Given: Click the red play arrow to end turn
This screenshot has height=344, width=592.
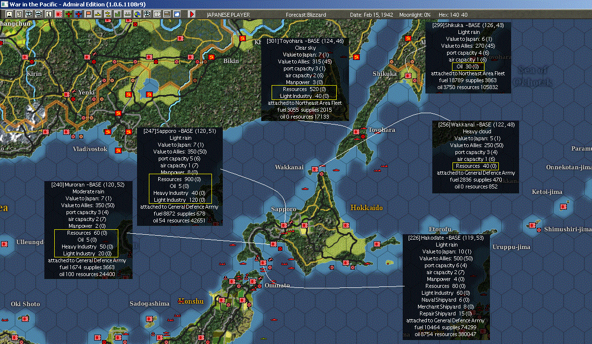Looking at the screenshot, I should (x=192, y=14).
